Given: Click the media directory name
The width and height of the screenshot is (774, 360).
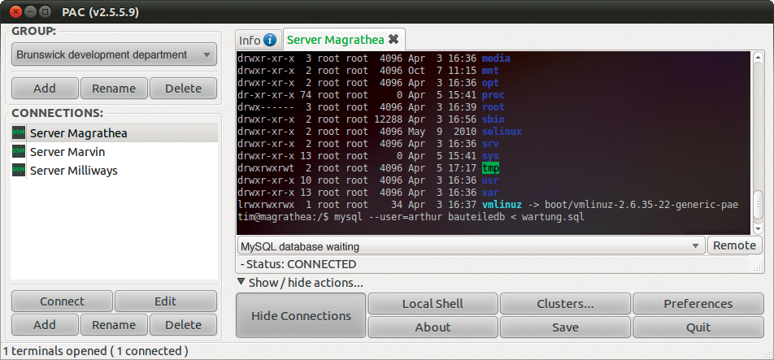Looking at the screenshot, I should click(496, 59).
